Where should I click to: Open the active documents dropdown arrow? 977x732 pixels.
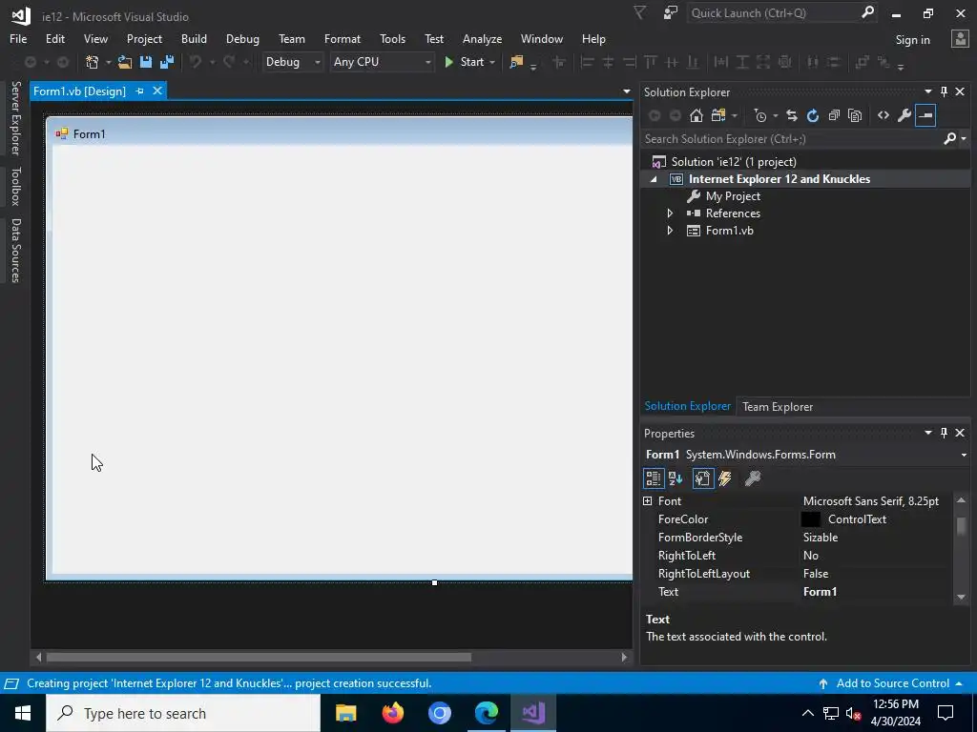tap(626, 91)
